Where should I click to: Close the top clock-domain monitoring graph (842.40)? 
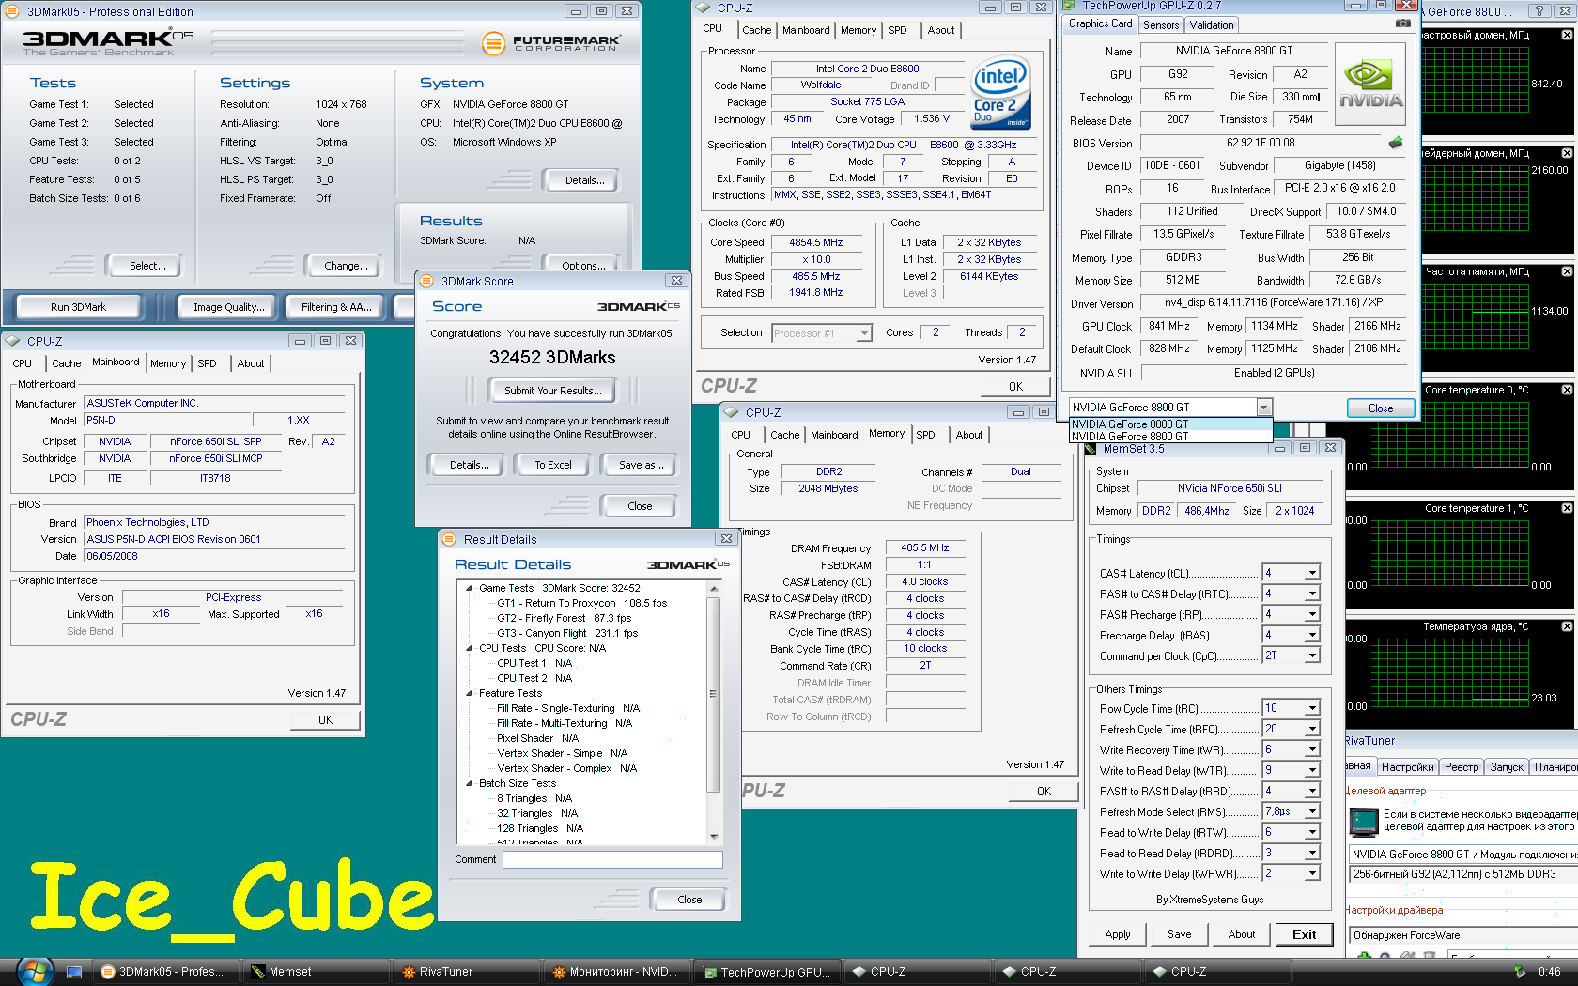pos(1567,35)
